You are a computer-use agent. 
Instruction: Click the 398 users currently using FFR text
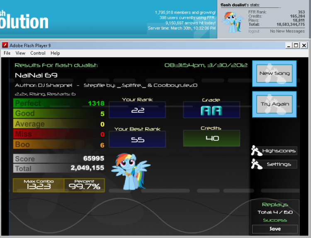(x=187, y=18)
